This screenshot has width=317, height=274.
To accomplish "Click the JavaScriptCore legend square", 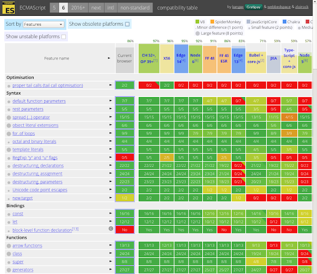I will [x=249, y=22].
